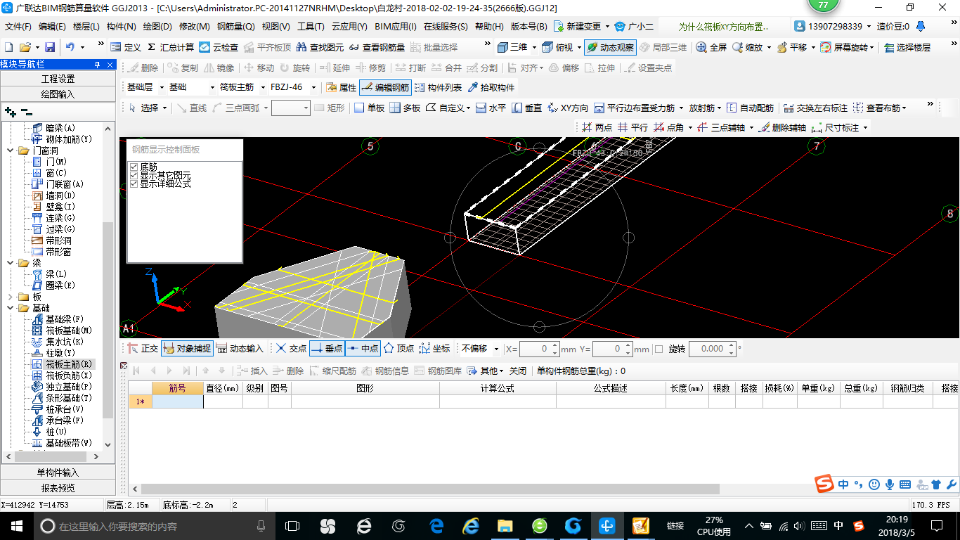Open the 定义 definition tool
960x540 pixels.
click(x=127, y=47)
